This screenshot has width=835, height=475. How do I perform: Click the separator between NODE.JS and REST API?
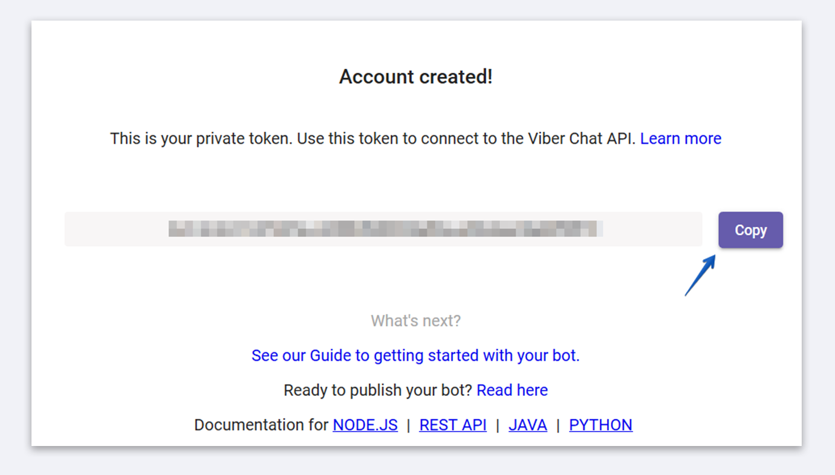coord(409,425)
